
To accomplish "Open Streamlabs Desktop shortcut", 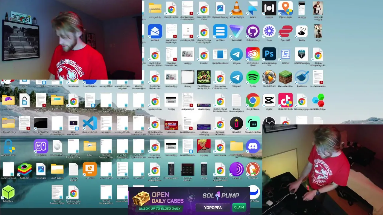I will [253, 124].
